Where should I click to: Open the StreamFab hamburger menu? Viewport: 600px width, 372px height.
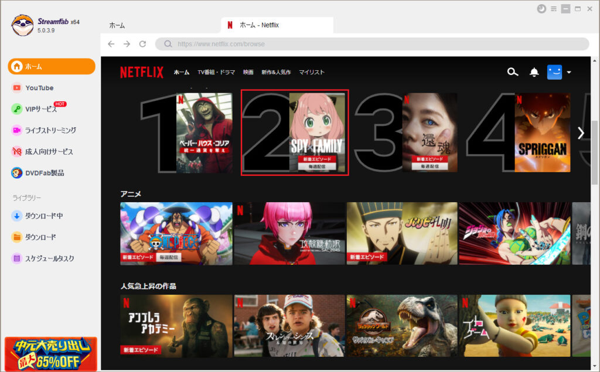(x=554, y=9)
